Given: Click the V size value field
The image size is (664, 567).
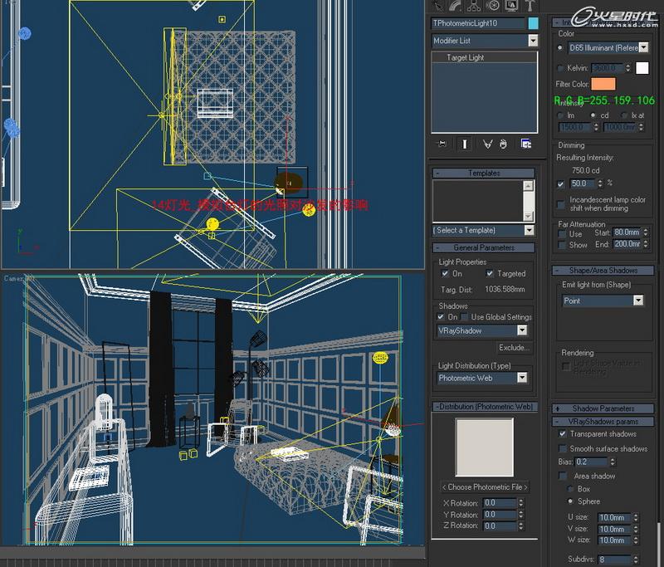Looking at the screenshot, I should (614, 529).
